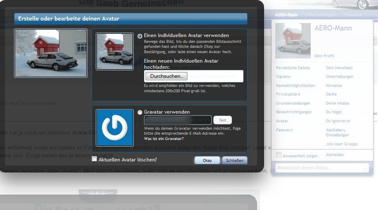
Task: Click the blue Gravatar power logo
Action: pyautogui.click(x=115, y=128)
